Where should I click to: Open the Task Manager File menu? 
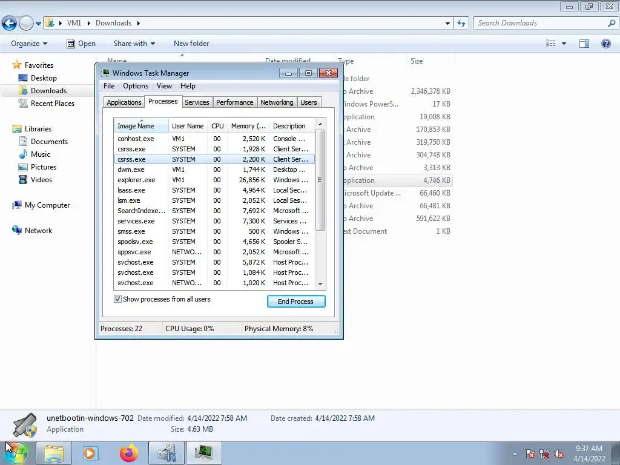pyautogui.click(x=109, y=86)
